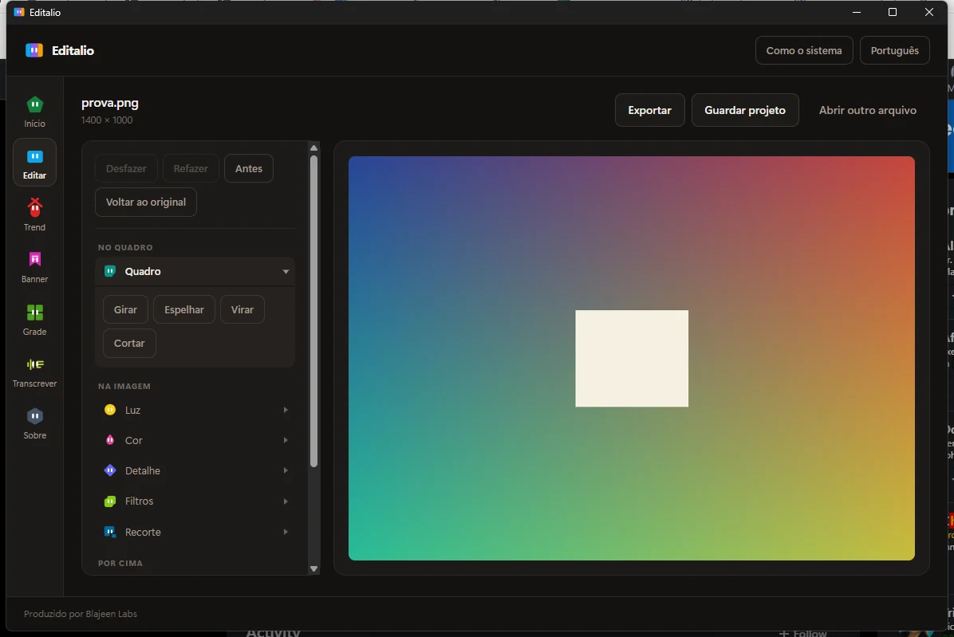954x637 pixels.
Task: Click the Exportar button
Action: pyautogui.click(x=650, y=110)
